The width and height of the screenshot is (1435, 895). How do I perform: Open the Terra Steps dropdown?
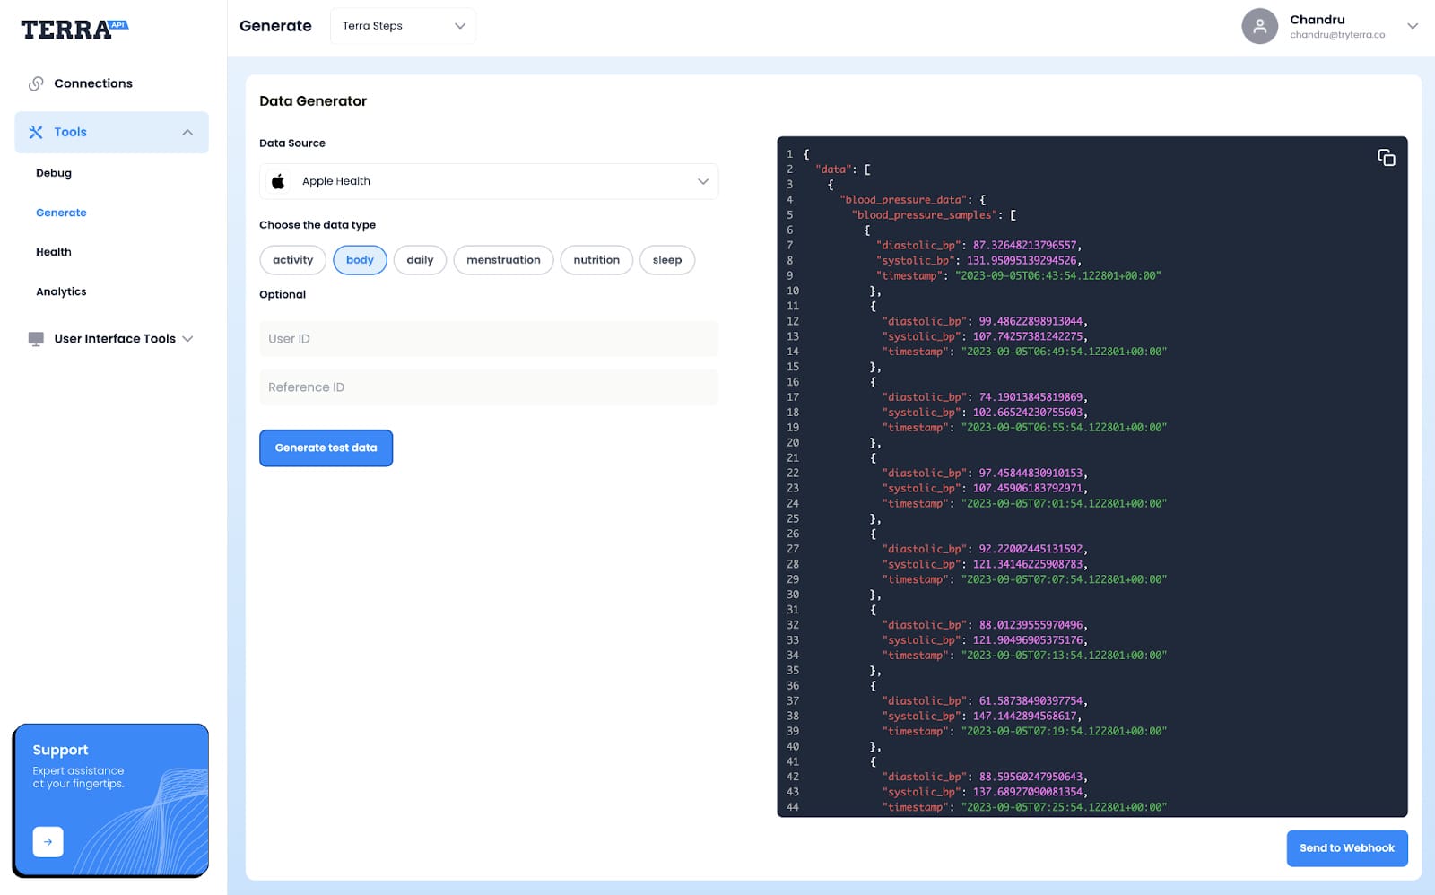click(x=403, y=25)
